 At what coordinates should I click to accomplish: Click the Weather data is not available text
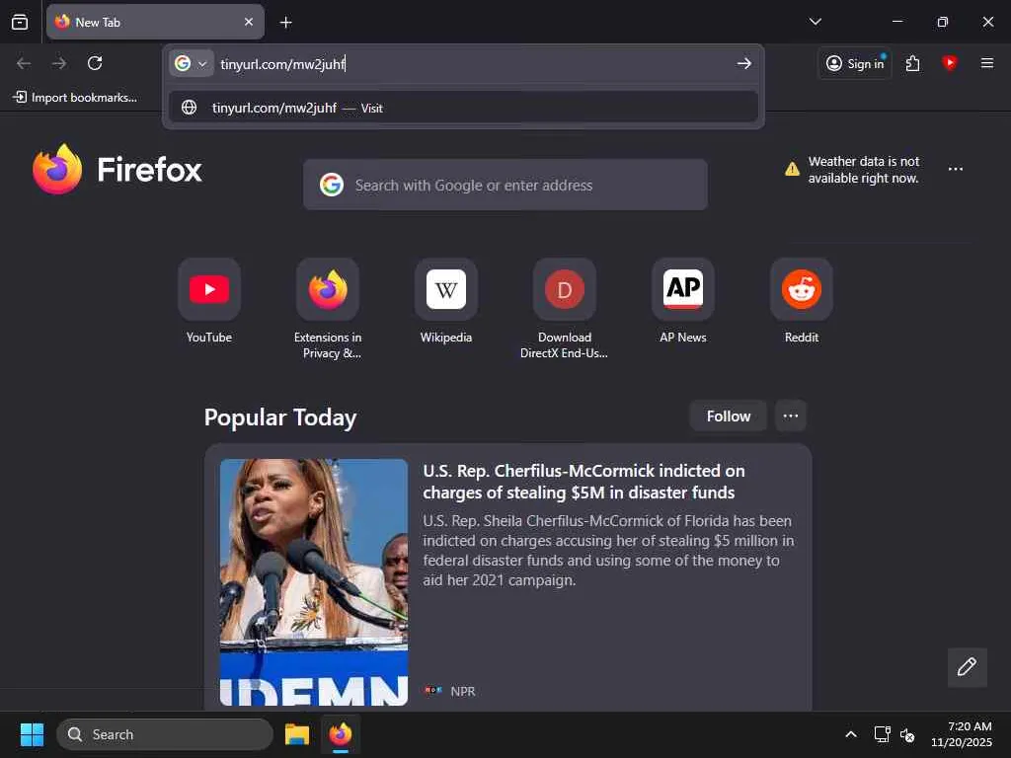coord(863,170)
